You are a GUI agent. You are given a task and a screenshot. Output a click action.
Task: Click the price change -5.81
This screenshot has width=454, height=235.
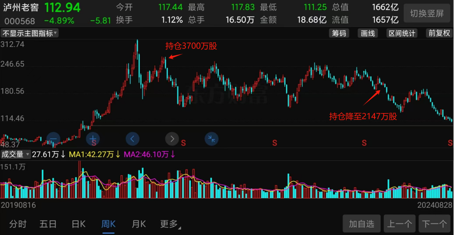100,21
